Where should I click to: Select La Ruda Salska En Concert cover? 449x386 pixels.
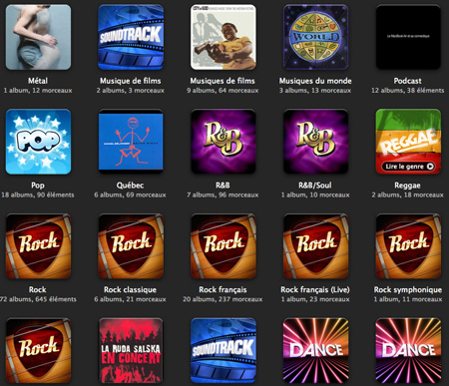pyautogui.click(x=131, y=350)
